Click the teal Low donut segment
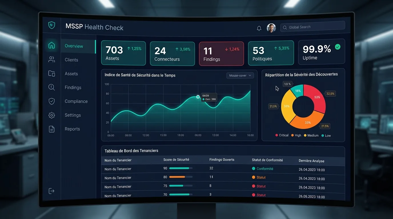393x219 pixels. (298, 91)
